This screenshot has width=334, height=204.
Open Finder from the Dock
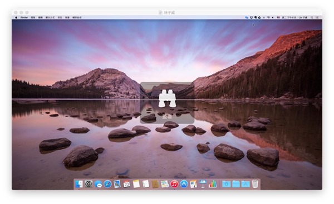point(79,184)
